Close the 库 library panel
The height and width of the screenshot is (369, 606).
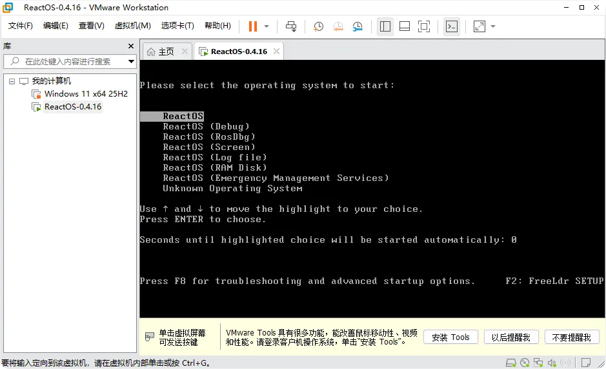point(131,46)
